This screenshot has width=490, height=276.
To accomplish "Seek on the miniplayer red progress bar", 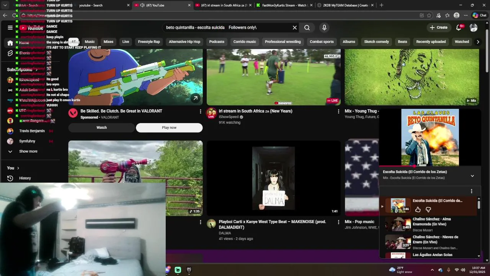I will pos(430,166).
